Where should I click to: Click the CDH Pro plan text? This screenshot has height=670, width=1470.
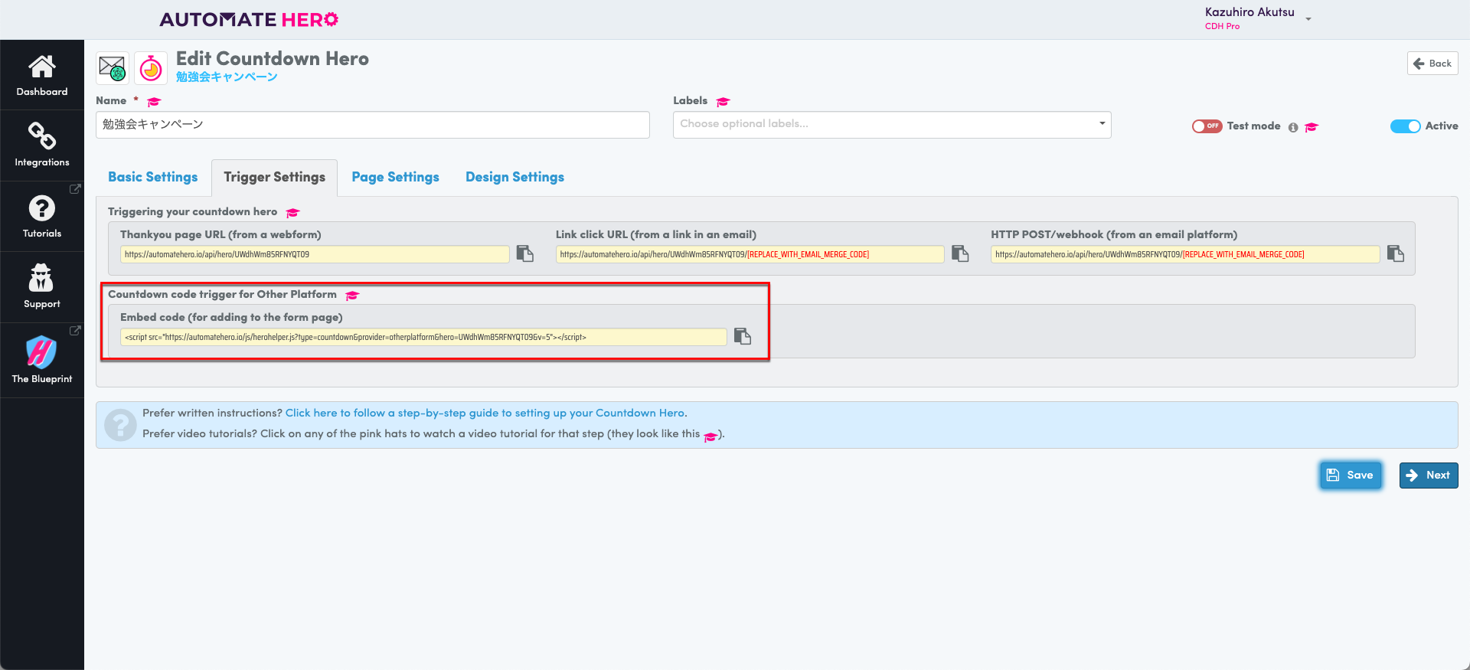[1222, 26]
